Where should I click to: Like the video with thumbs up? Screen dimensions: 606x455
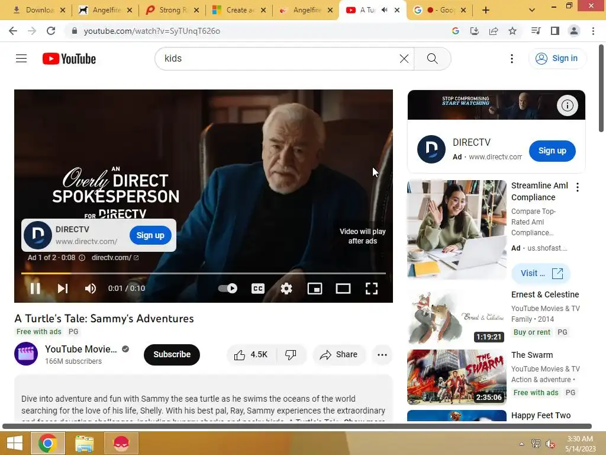click(251, 354)
